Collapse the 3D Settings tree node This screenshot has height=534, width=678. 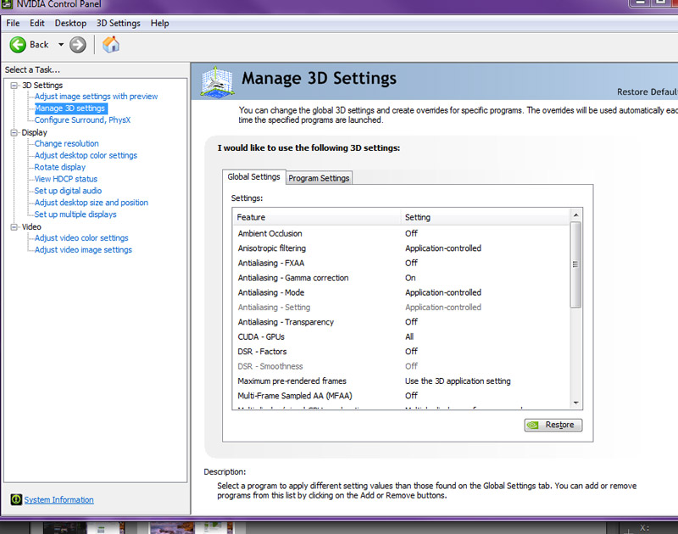(x=14, y=85)
